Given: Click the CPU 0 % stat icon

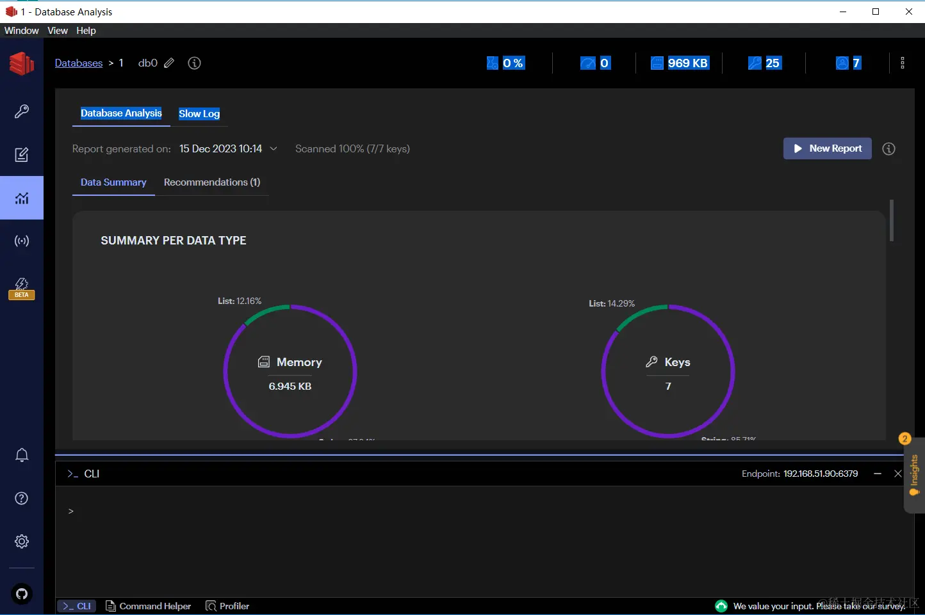Looking at the screenshot, I should click(493, 63).
